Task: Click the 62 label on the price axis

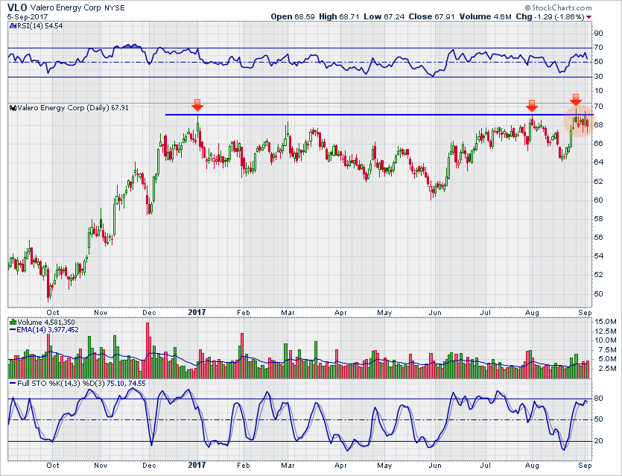Action: pyautogui.click(x=598, y=182)
